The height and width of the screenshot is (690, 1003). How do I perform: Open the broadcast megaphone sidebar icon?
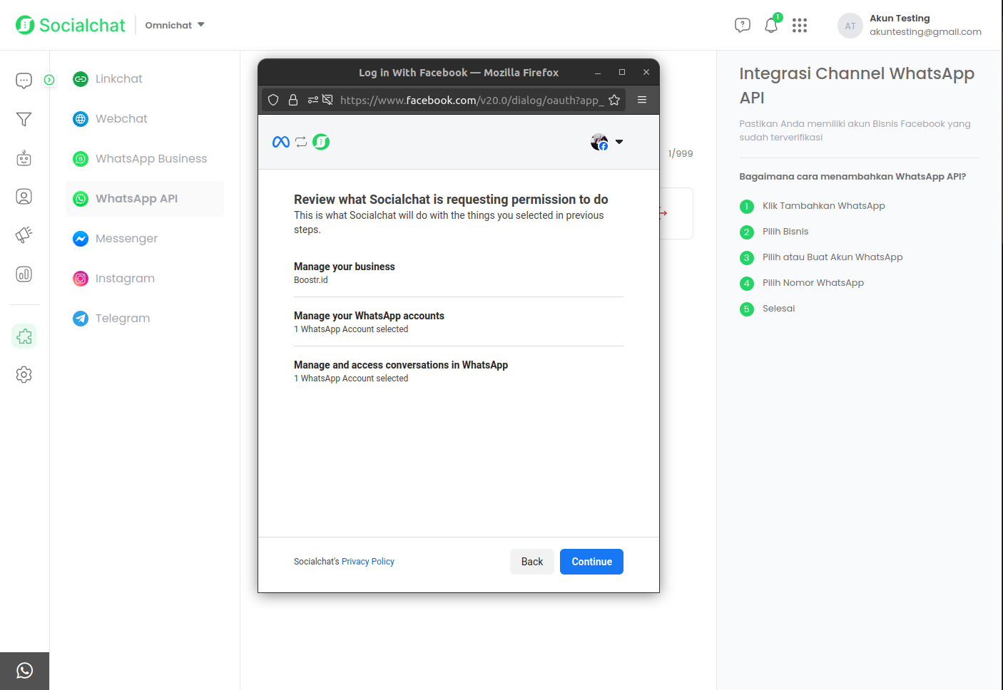point(24,235)
